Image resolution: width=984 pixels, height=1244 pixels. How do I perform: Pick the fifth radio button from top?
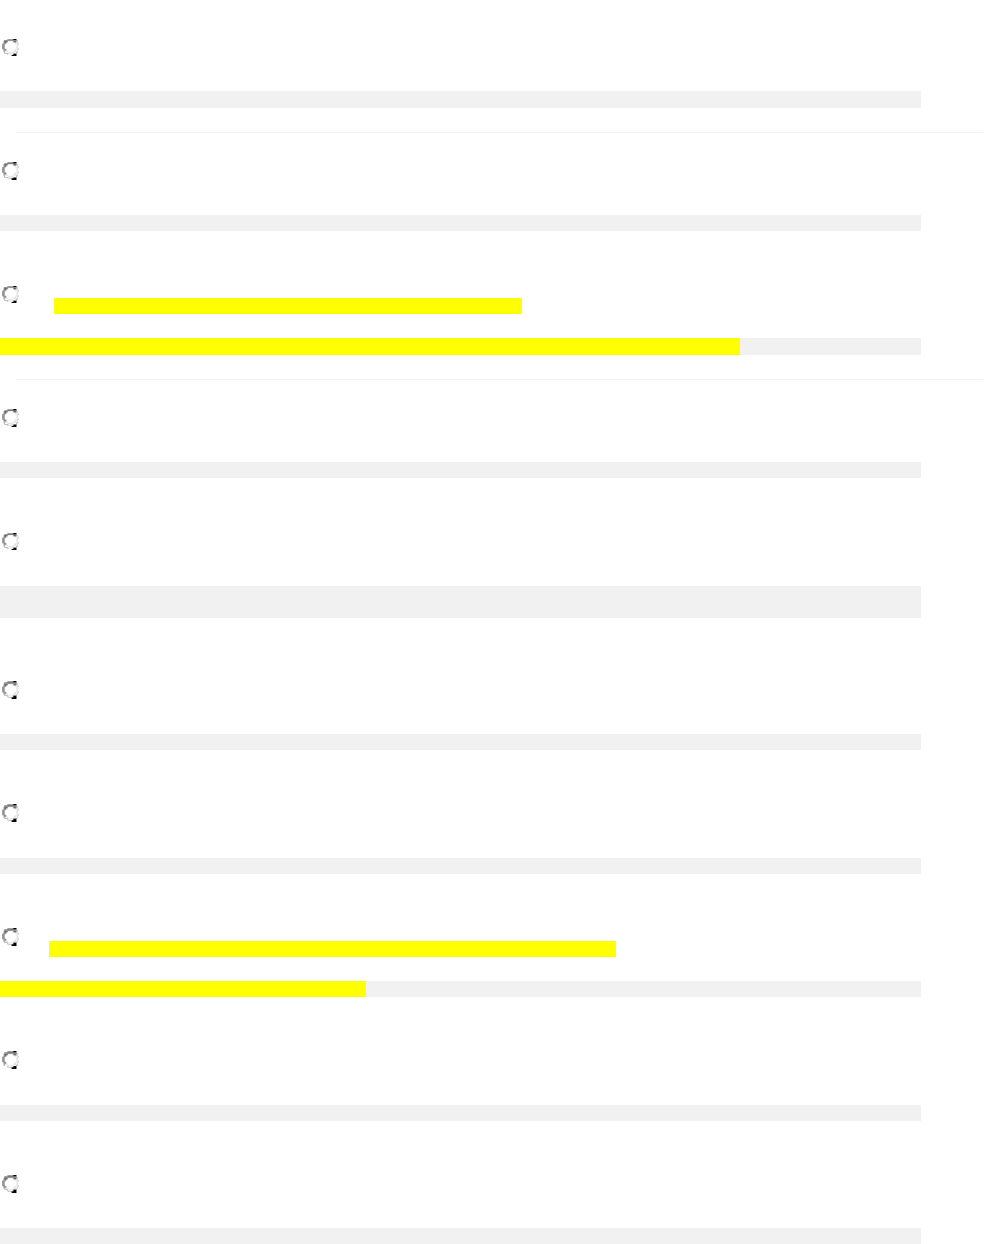click(x=11, y=542)
